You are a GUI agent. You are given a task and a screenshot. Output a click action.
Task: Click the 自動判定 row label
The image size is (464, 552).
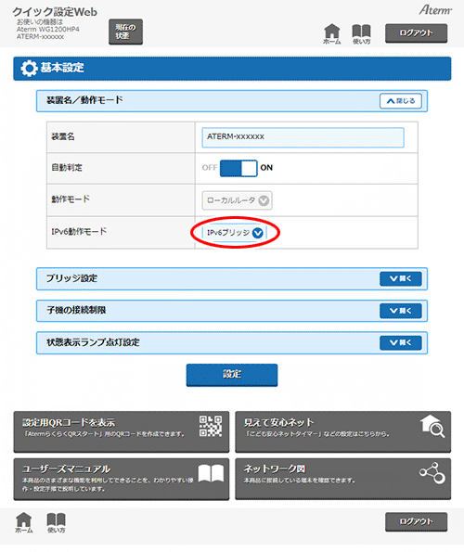[67, 168]
